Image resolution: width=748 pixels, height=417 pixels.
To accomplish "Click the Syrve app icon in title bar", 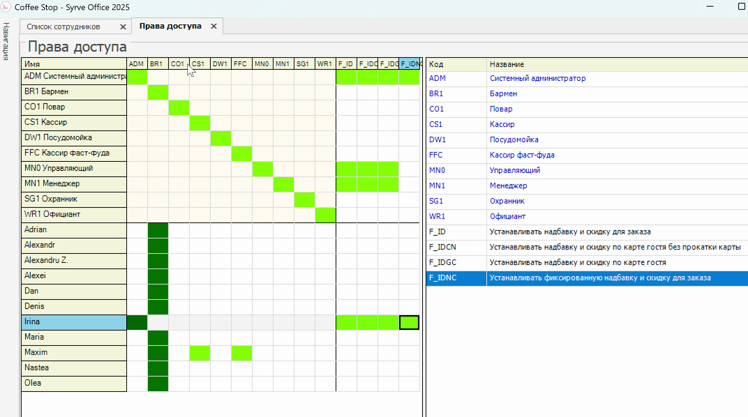I will pyautogui.click(x=6, y=7).
